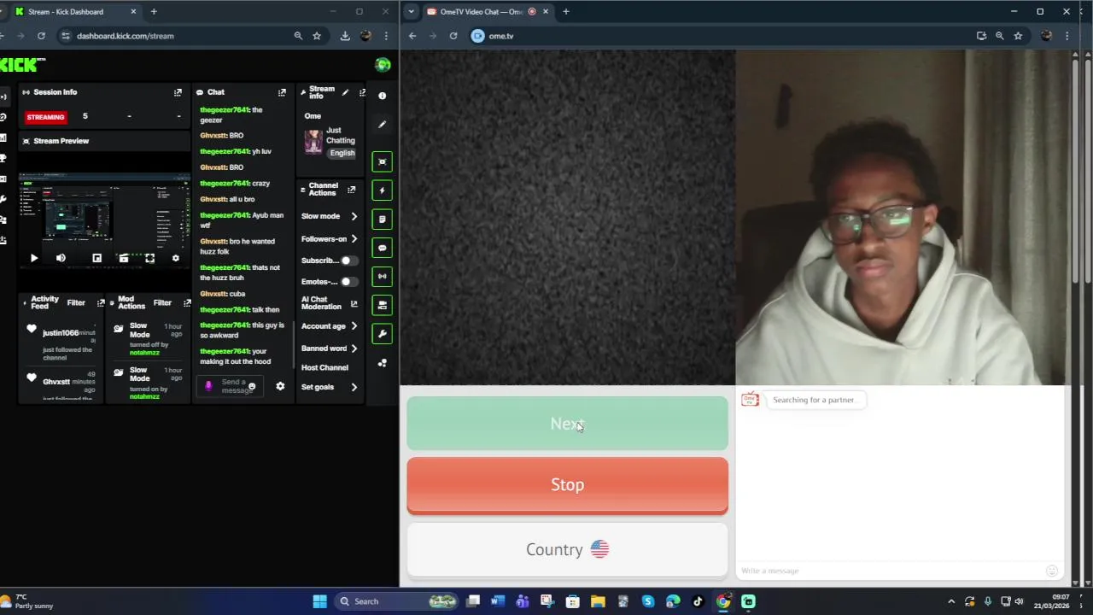Screen dimensions: 1093x615
Task: Show hidden system tray icons
Action: coord(951,601)
